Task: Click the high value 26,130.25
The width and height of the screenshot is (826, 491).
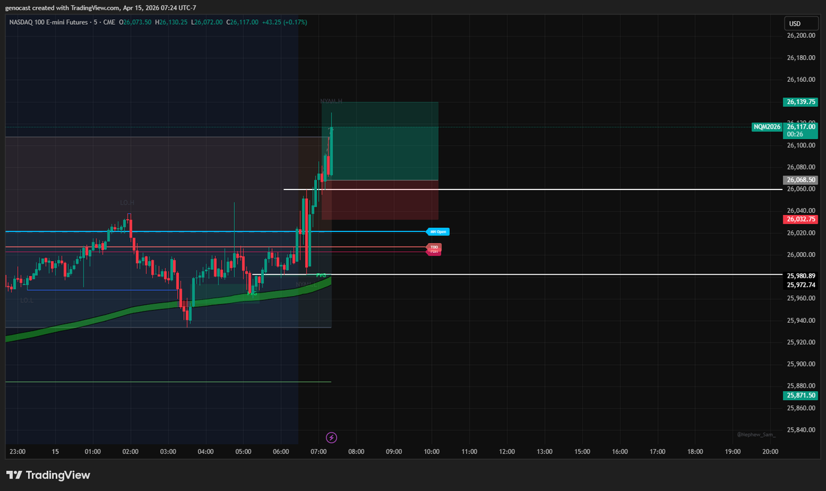Action: coord(174,22)
